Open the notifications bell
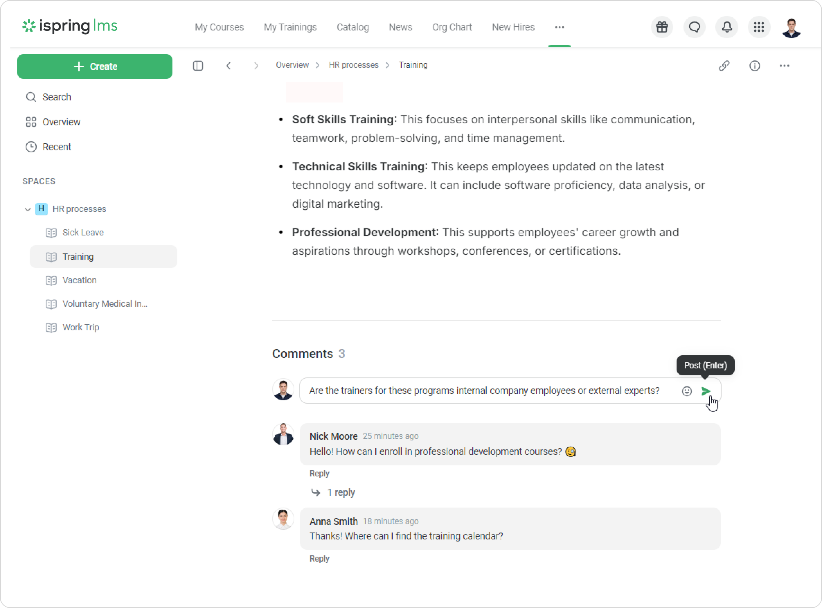Screen dimensions: 822x608 [727, 27]
